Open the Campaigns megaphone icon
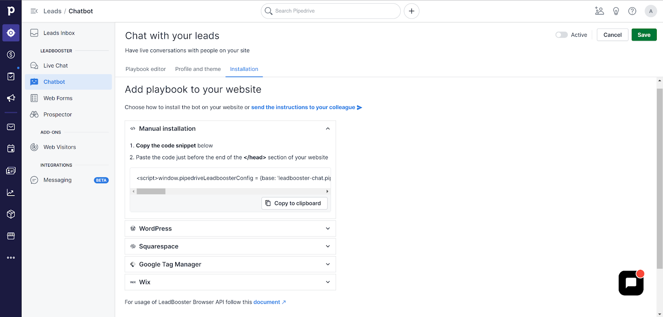The image size is (663, 317). click(11, 98)
